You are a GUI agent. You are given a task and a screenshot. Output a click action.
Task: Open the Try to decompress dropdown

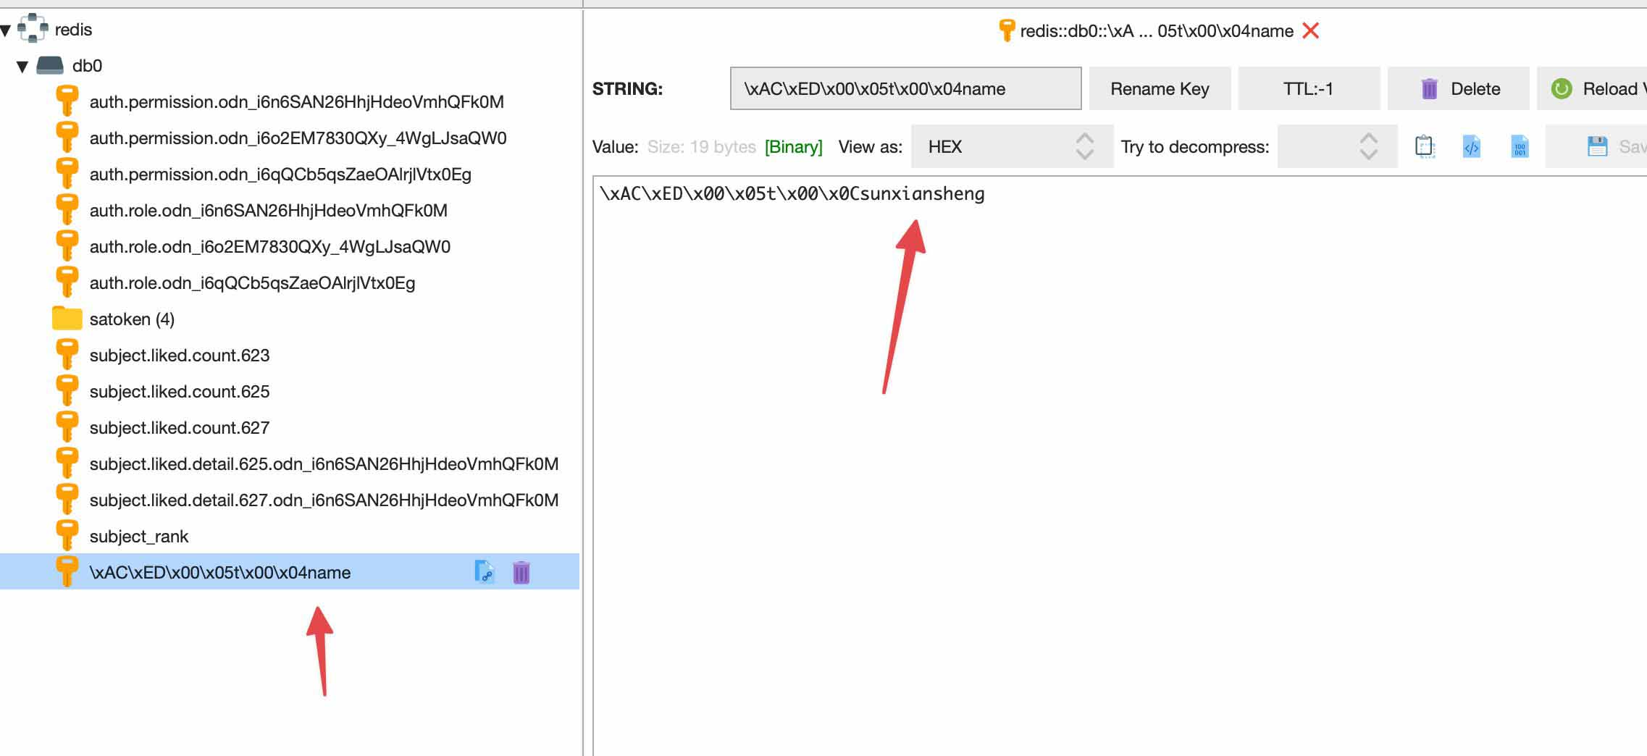click(x=1336, y=147)
